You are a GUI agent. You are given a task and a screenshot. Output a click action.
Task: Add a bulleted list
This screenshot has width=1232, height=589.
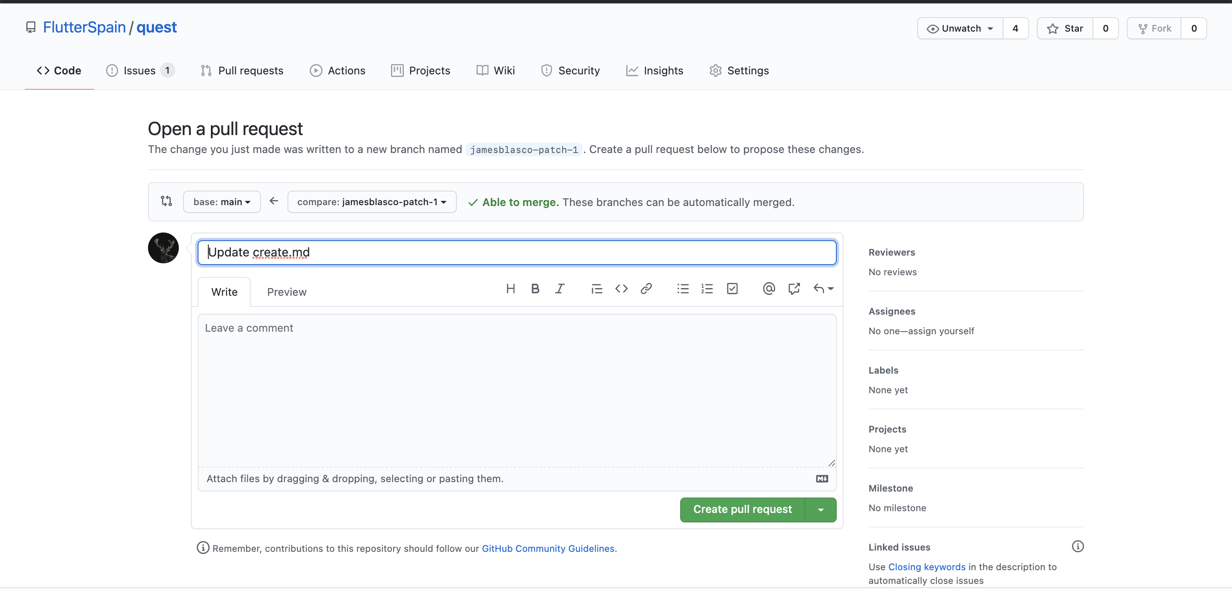coord(682,289)
